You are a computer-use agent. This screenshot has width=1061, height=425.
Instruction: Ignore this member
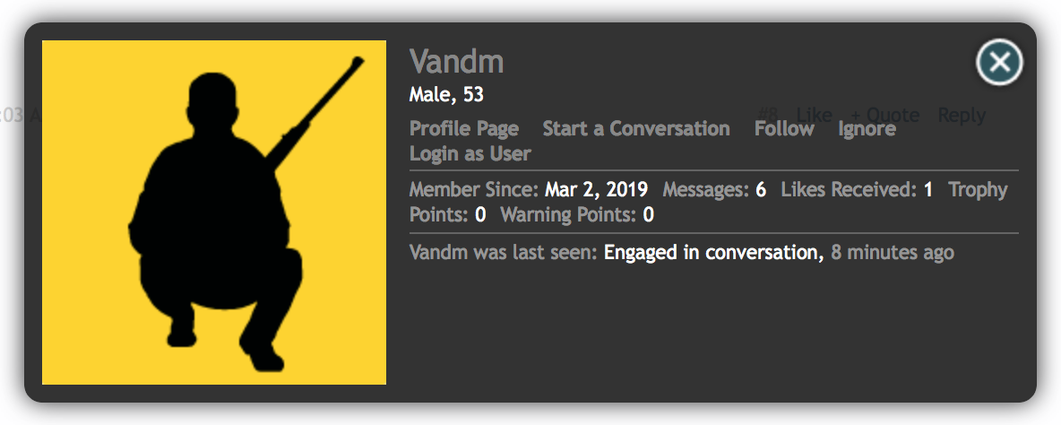coord(867,129)
